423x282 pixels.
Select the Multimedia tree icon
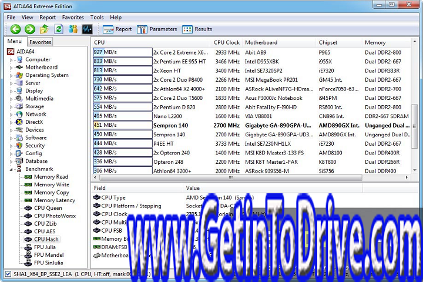click(x=19, y=99)
